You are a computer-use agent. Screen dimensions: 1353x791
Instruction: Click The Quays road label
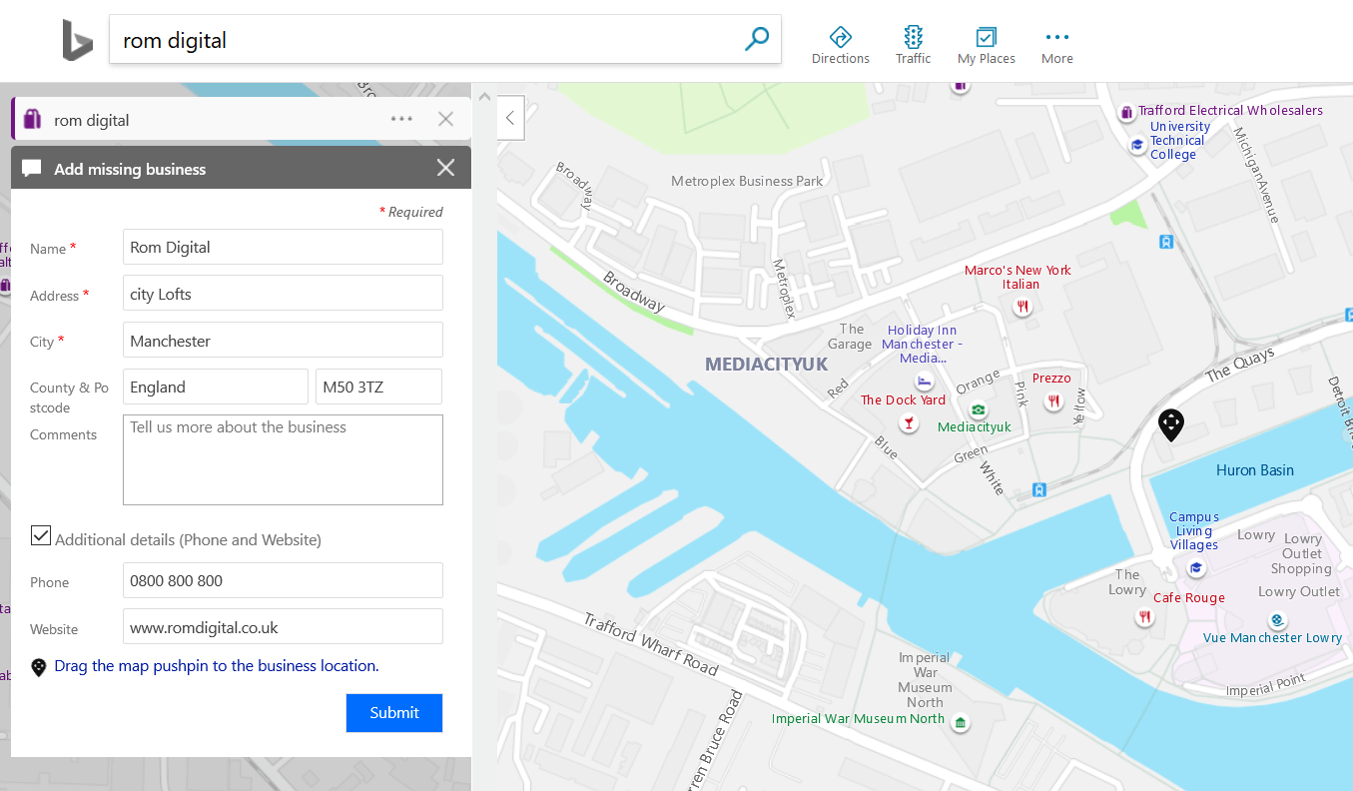tap(1240, 366)
